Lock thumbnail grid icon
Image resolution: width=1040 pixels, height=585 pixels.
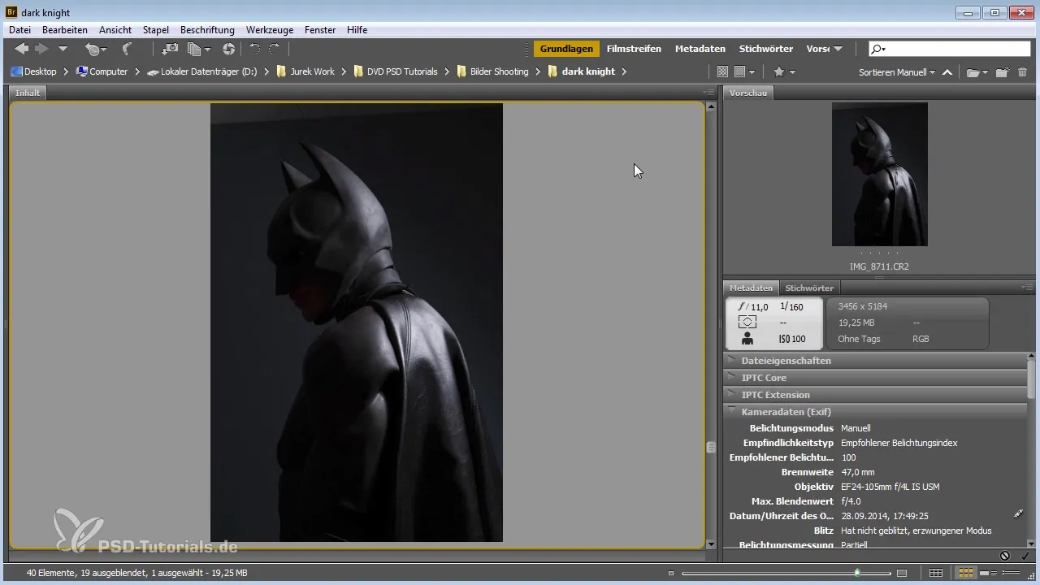[936, 573]
